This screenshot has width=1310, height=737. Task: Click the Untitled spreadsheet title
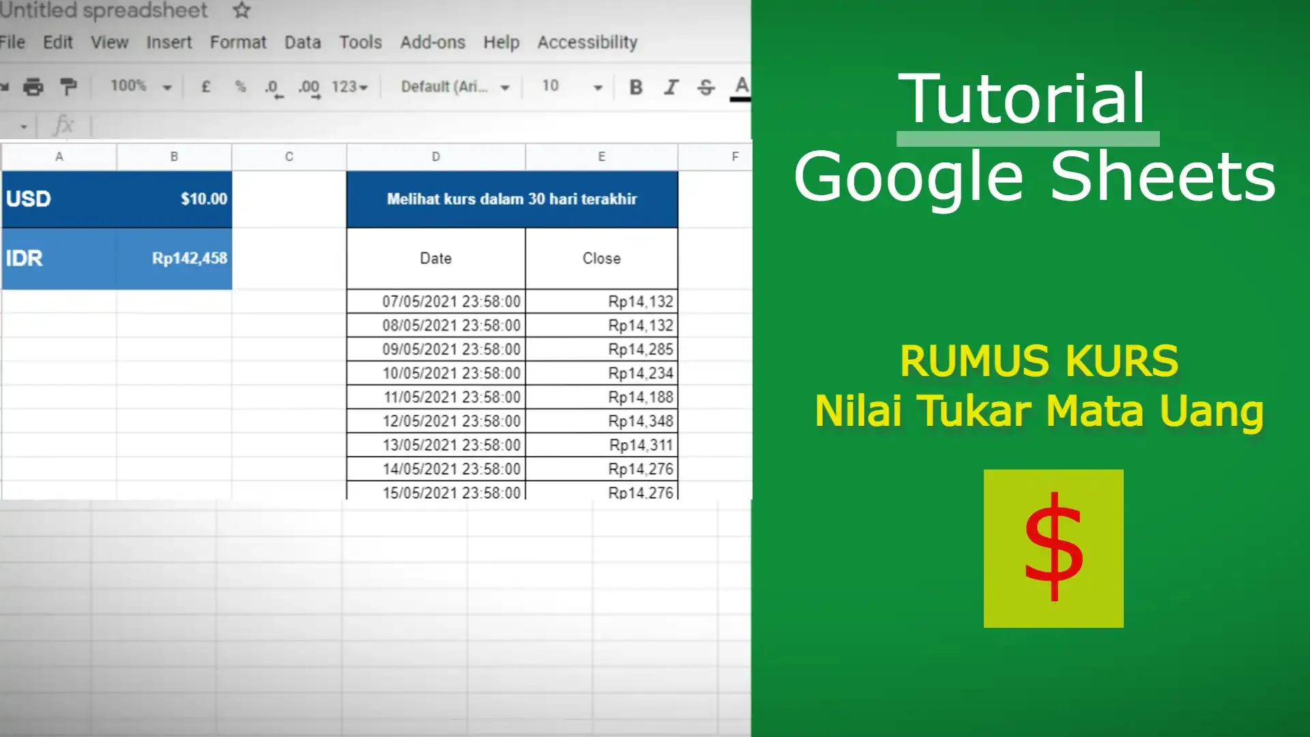click(104, 10)
